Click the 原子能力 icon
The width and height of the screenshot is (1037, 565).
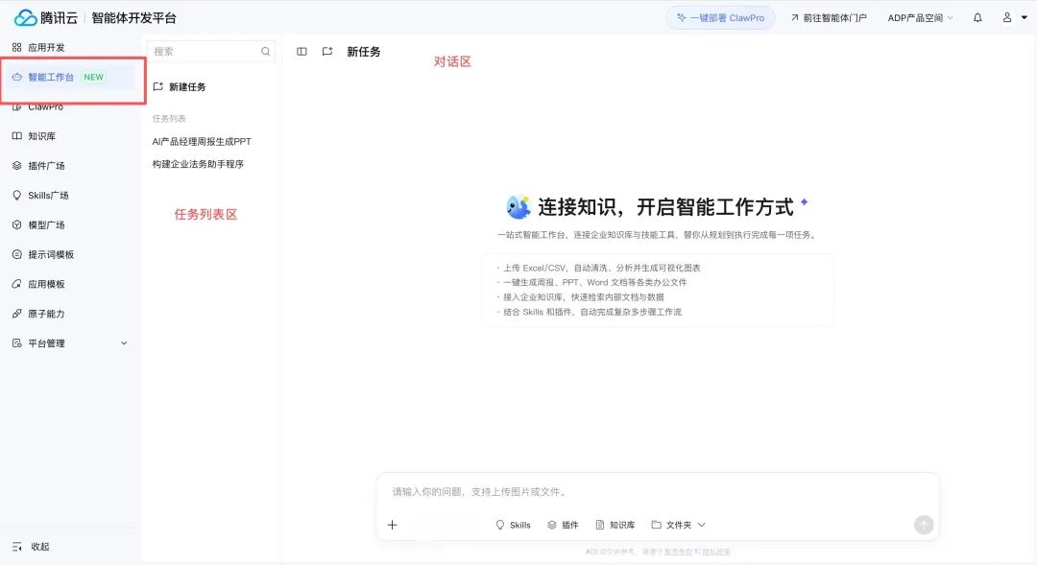16,314
